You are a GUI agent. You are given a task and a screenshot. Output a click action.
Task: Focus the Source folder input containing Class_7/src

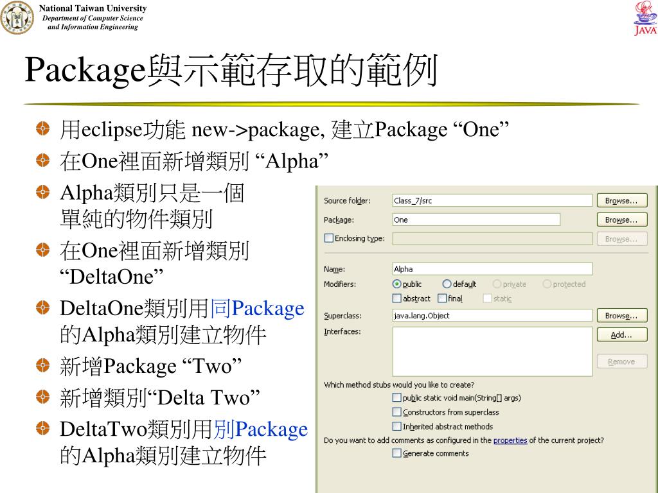(x=492, y=200)
